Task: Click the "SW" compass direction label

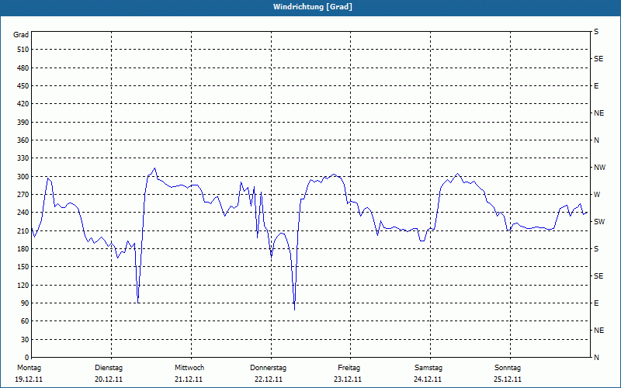Action: (599, 222)
